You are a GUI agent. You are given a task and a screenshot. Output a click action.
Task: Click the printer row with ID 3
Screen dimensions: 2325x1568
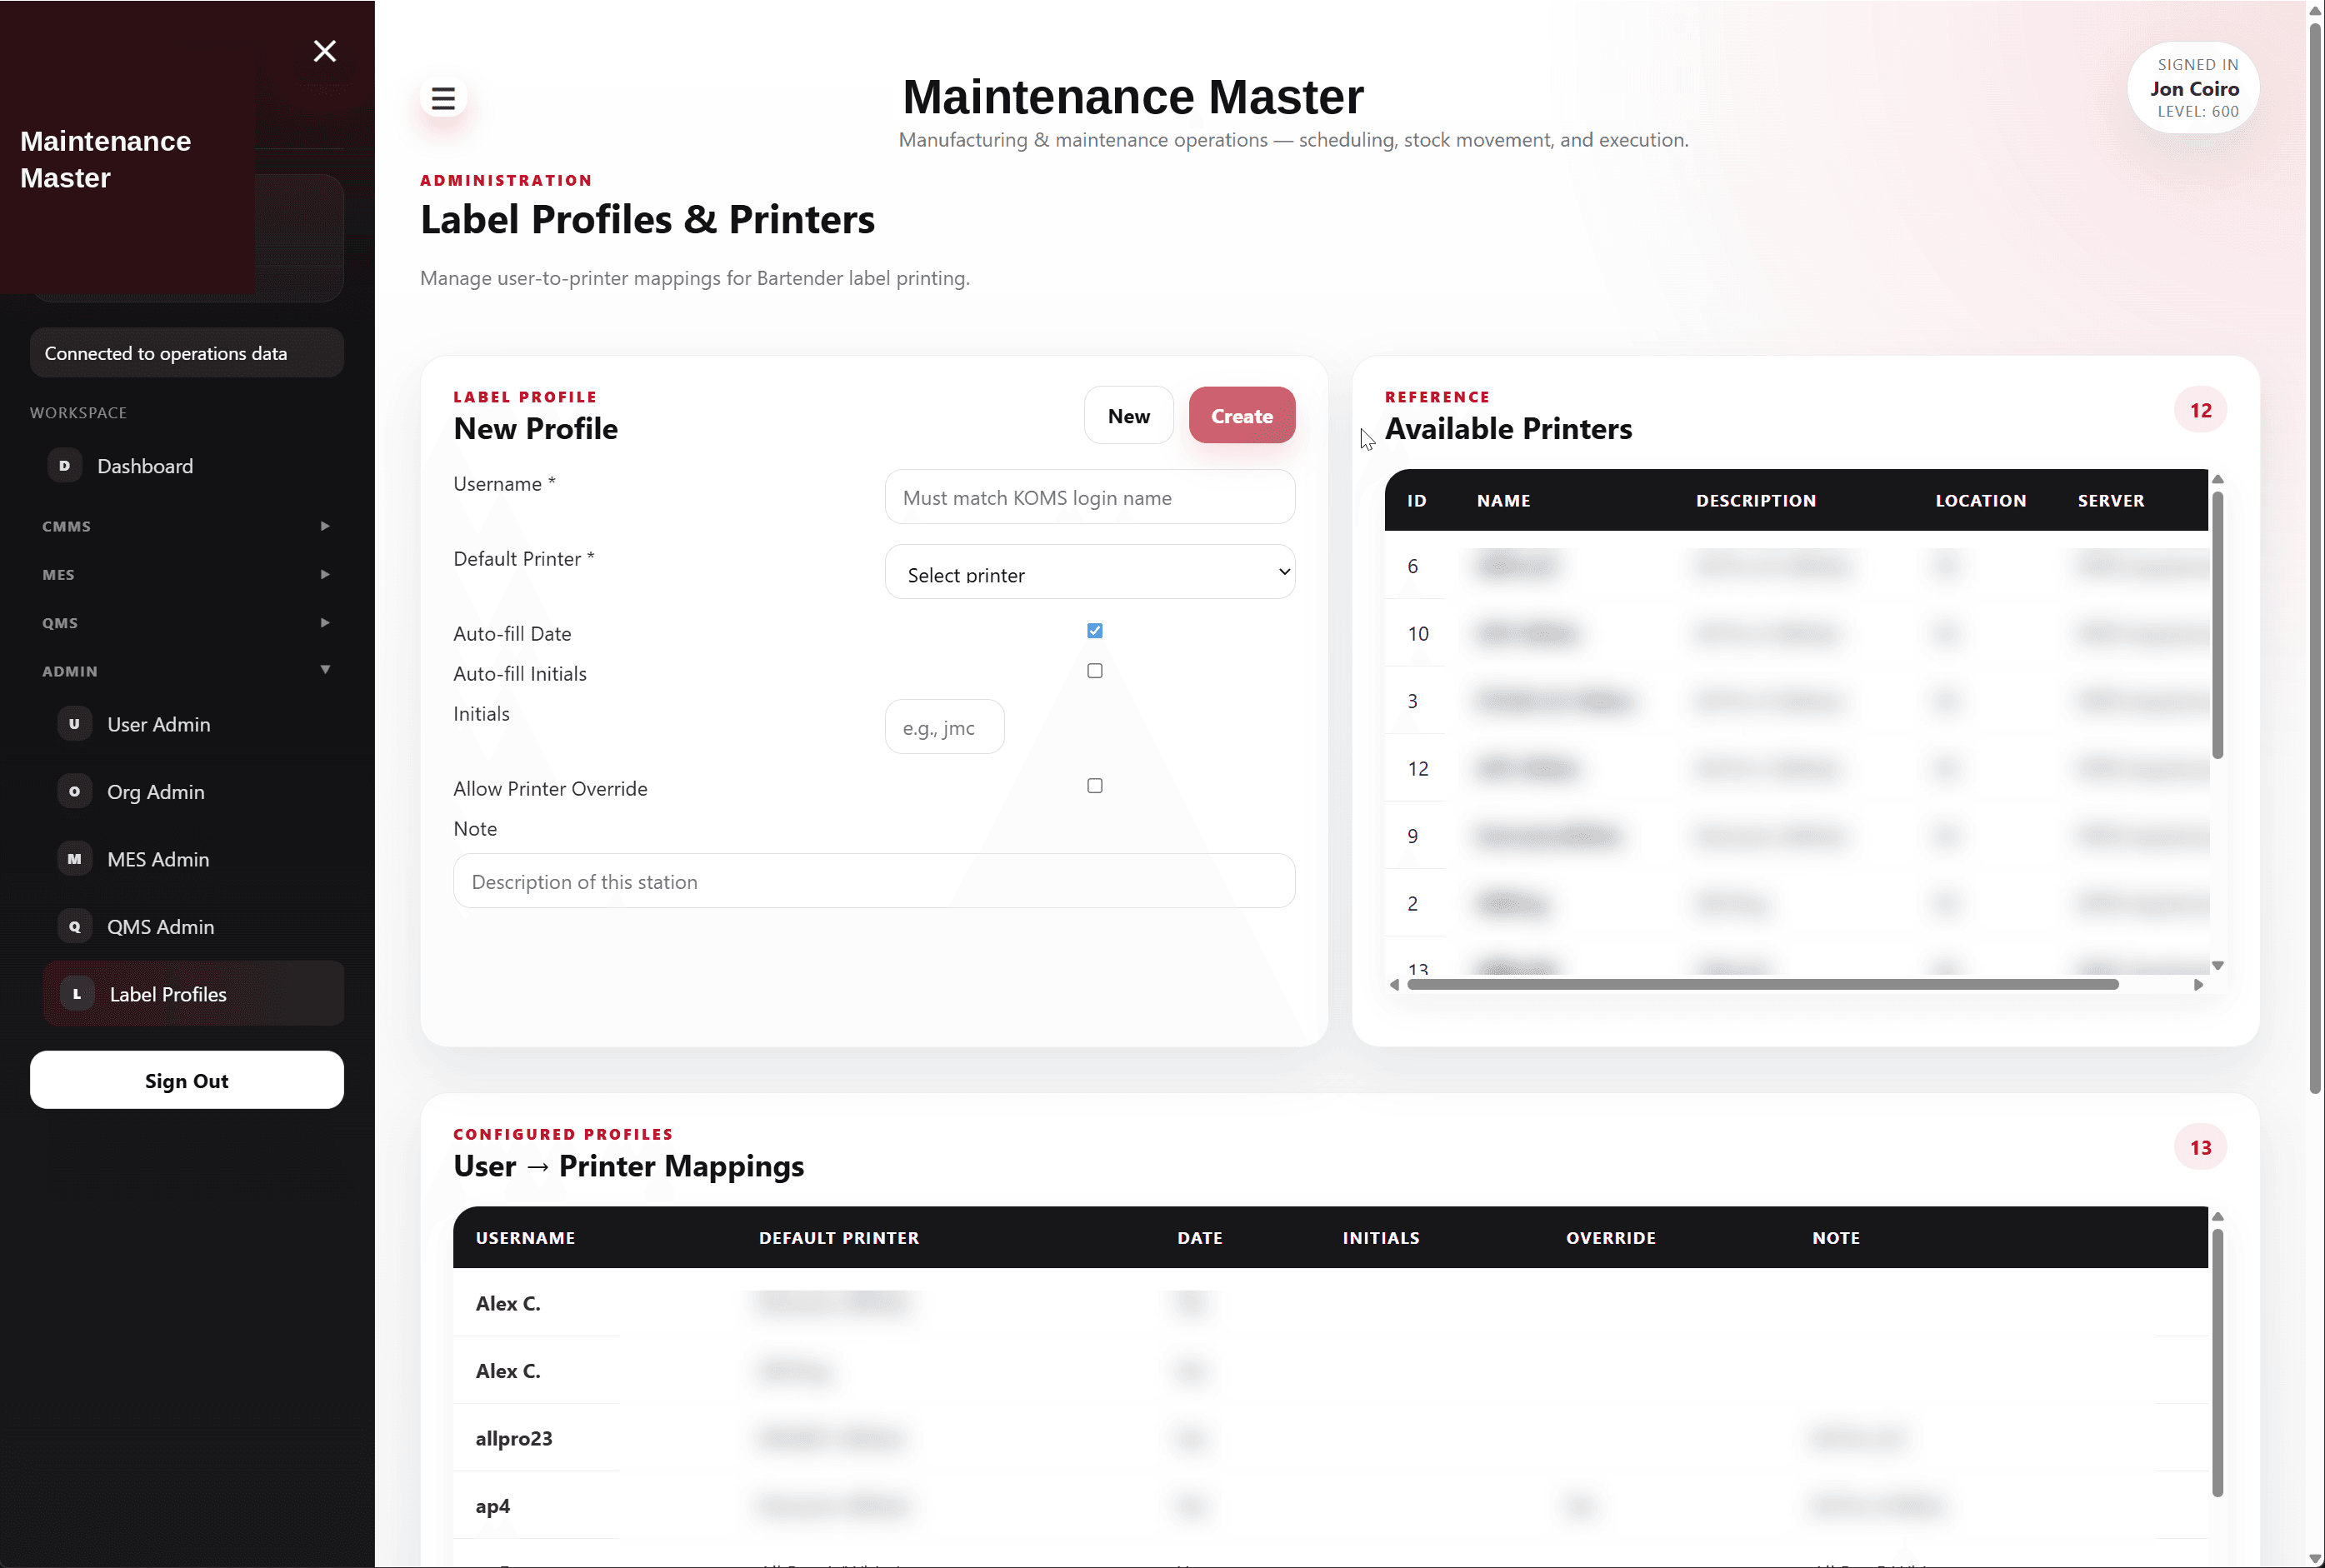[x=1796, y=701]
